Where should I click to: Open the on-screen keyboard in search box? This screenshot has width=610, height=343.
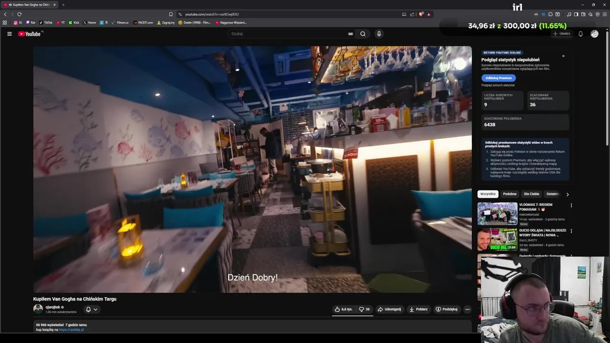[350, 34]
